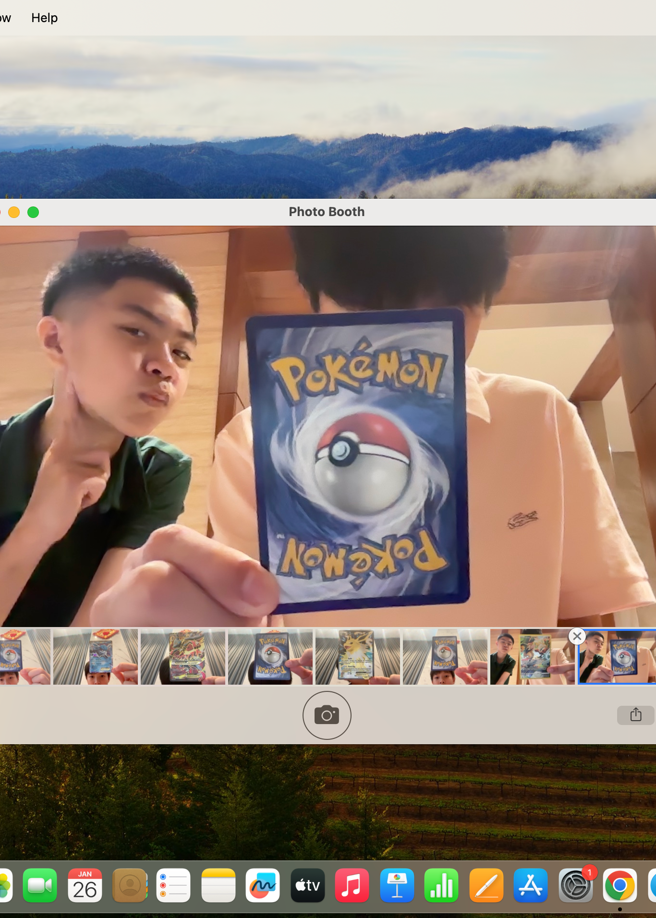Open Calendar showing Jan 26
Image resolution: width=656 pixels, height=918 pixels.
[85, 885]
